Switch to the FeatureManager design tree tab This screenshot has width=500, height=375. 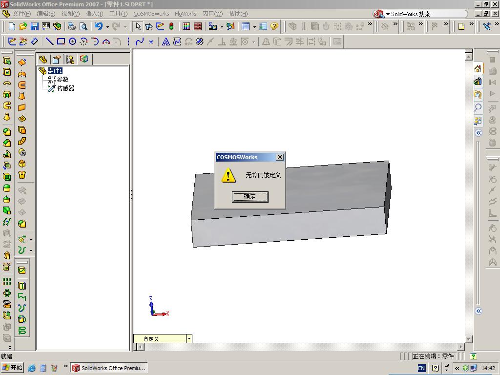tap(43, 59)
